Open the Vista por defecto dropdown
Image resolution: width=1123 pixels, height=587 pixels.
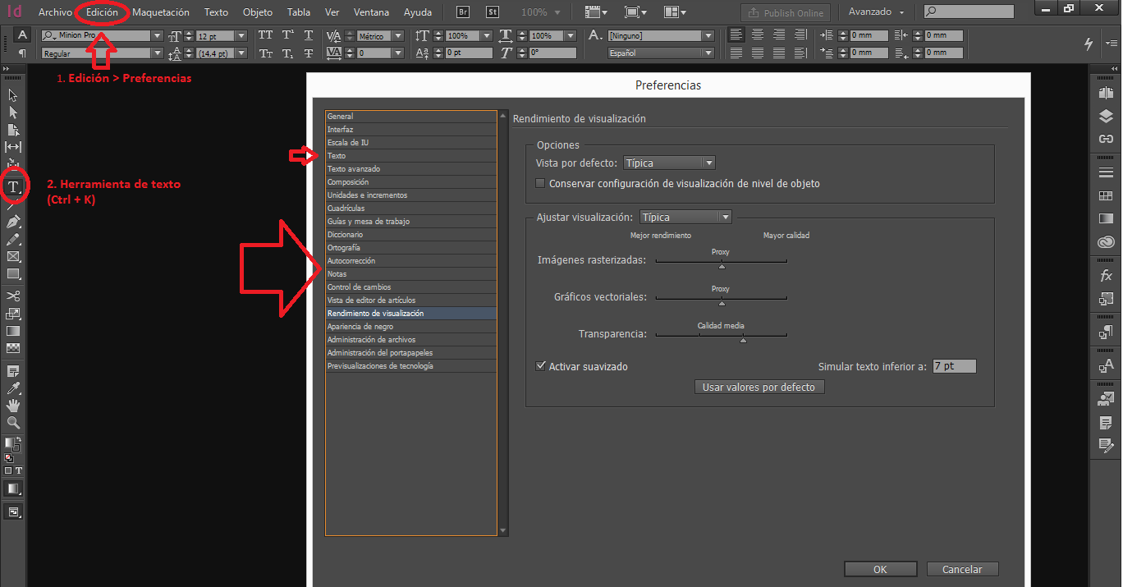click(x=668, y=163)
